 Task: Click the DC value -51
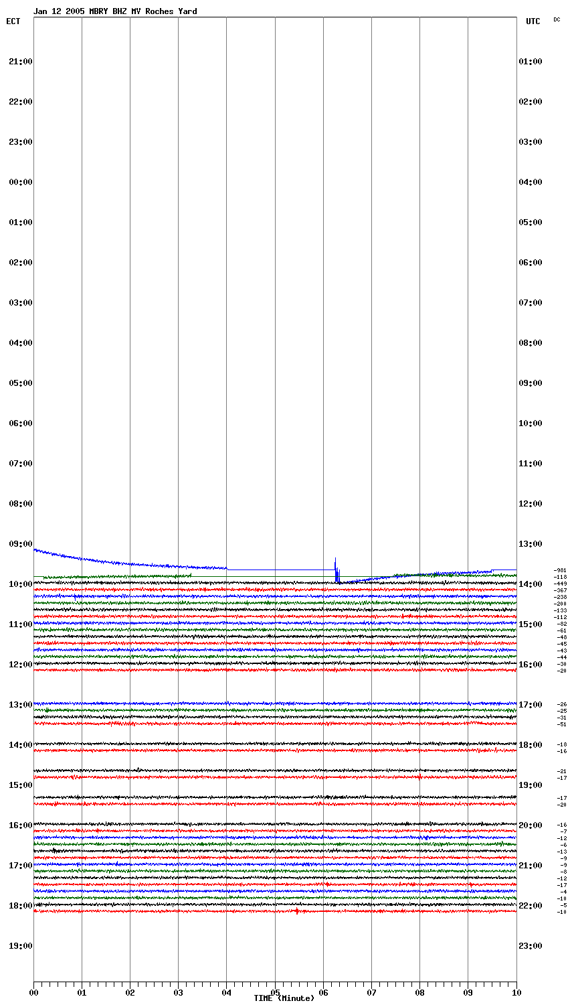point(561,724)
